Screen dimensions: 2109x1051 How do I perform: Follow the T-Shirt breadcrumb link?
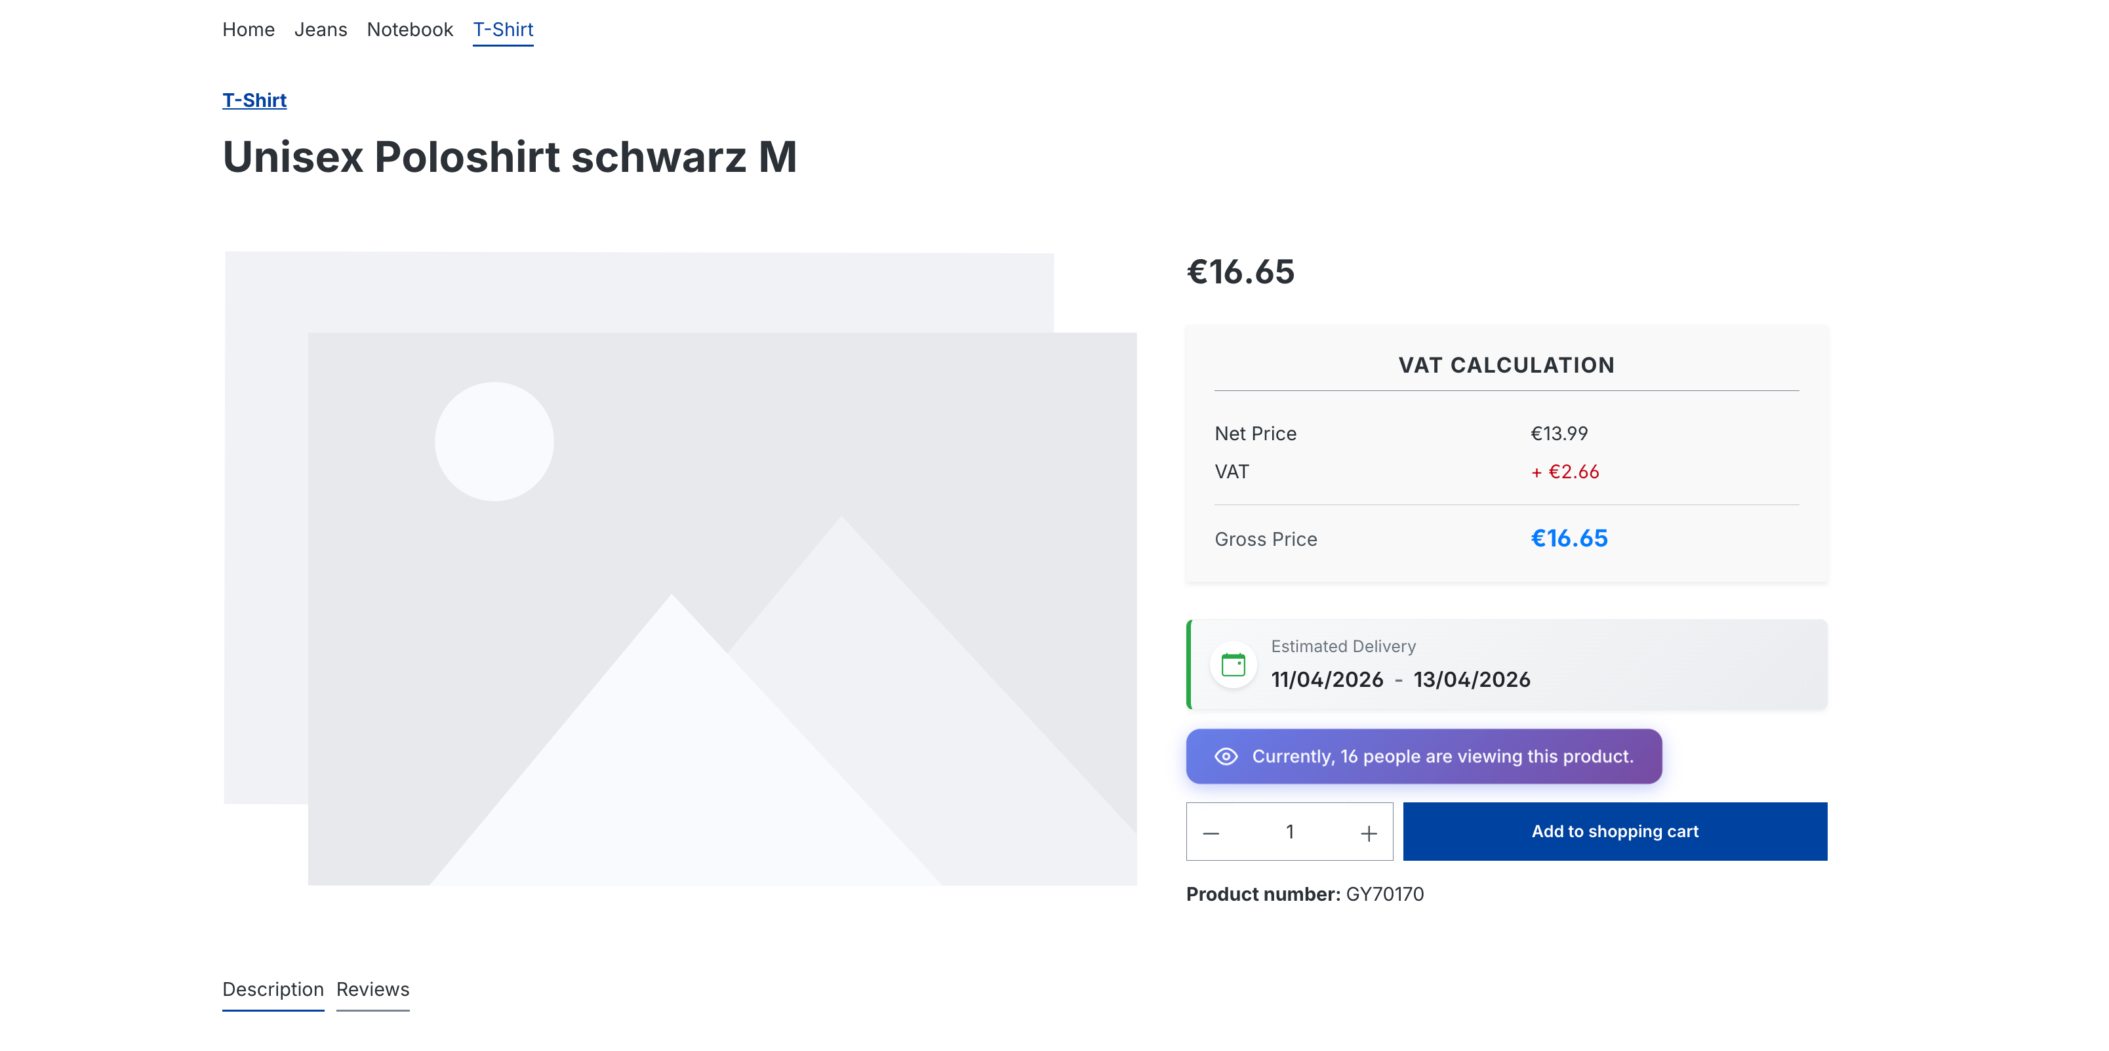[254, 100]
